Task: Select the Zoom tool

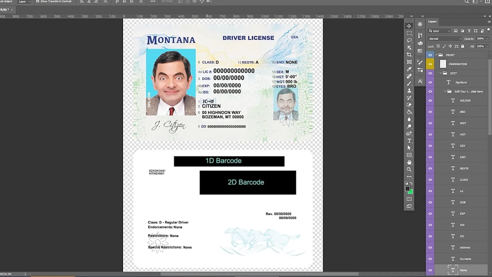Action: point(409,170)
